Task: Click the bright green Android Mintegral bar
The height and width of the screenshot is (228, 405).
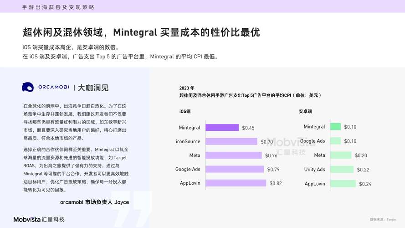Action: coord(335,127)
